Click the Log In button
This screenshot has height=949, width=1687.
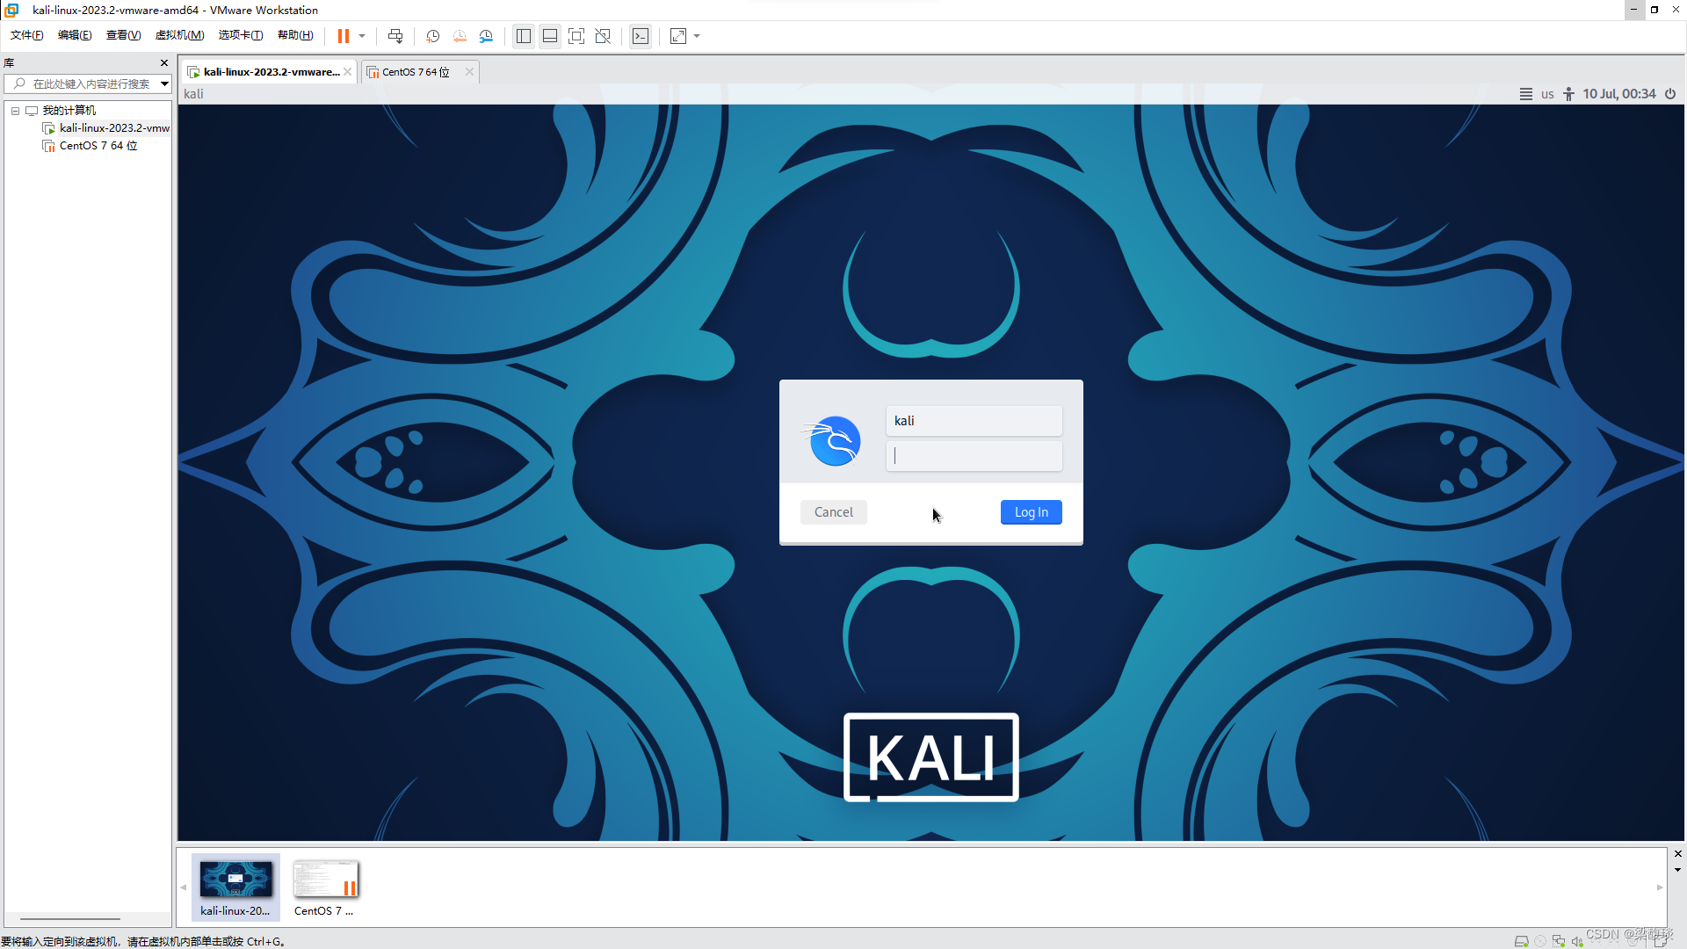1031,512
